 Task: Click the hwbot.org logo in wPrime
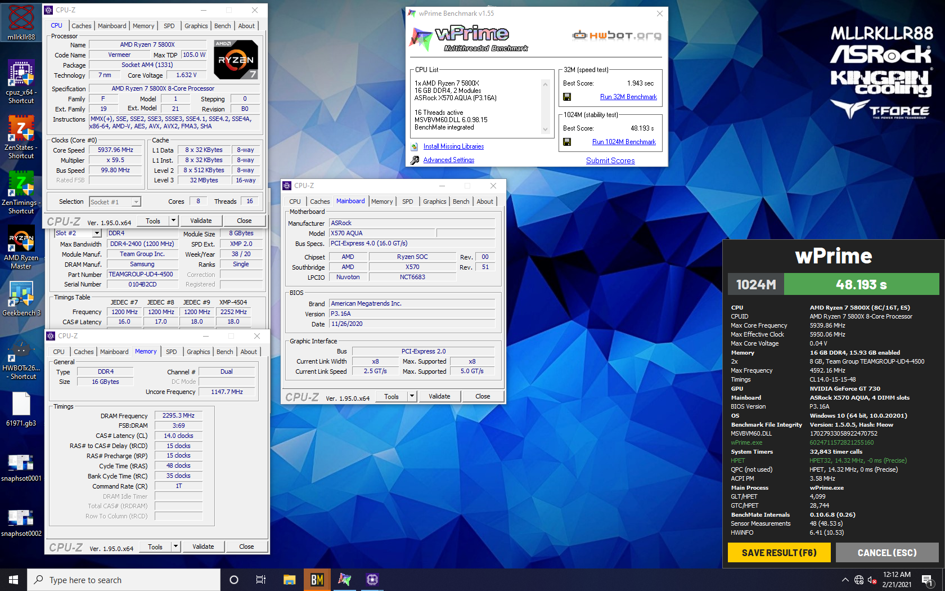[x=617, y=35]
